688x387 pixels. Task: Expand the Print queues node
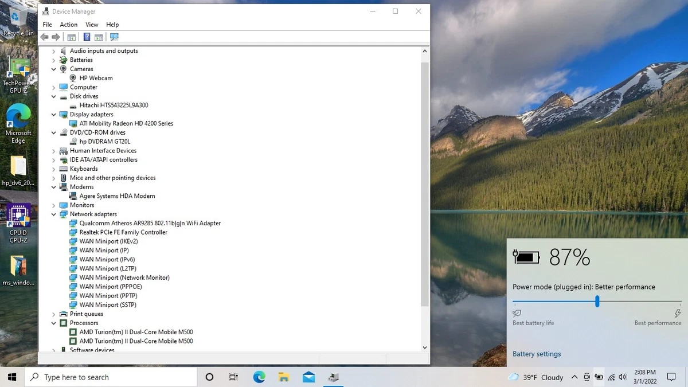tap(54, 314)
